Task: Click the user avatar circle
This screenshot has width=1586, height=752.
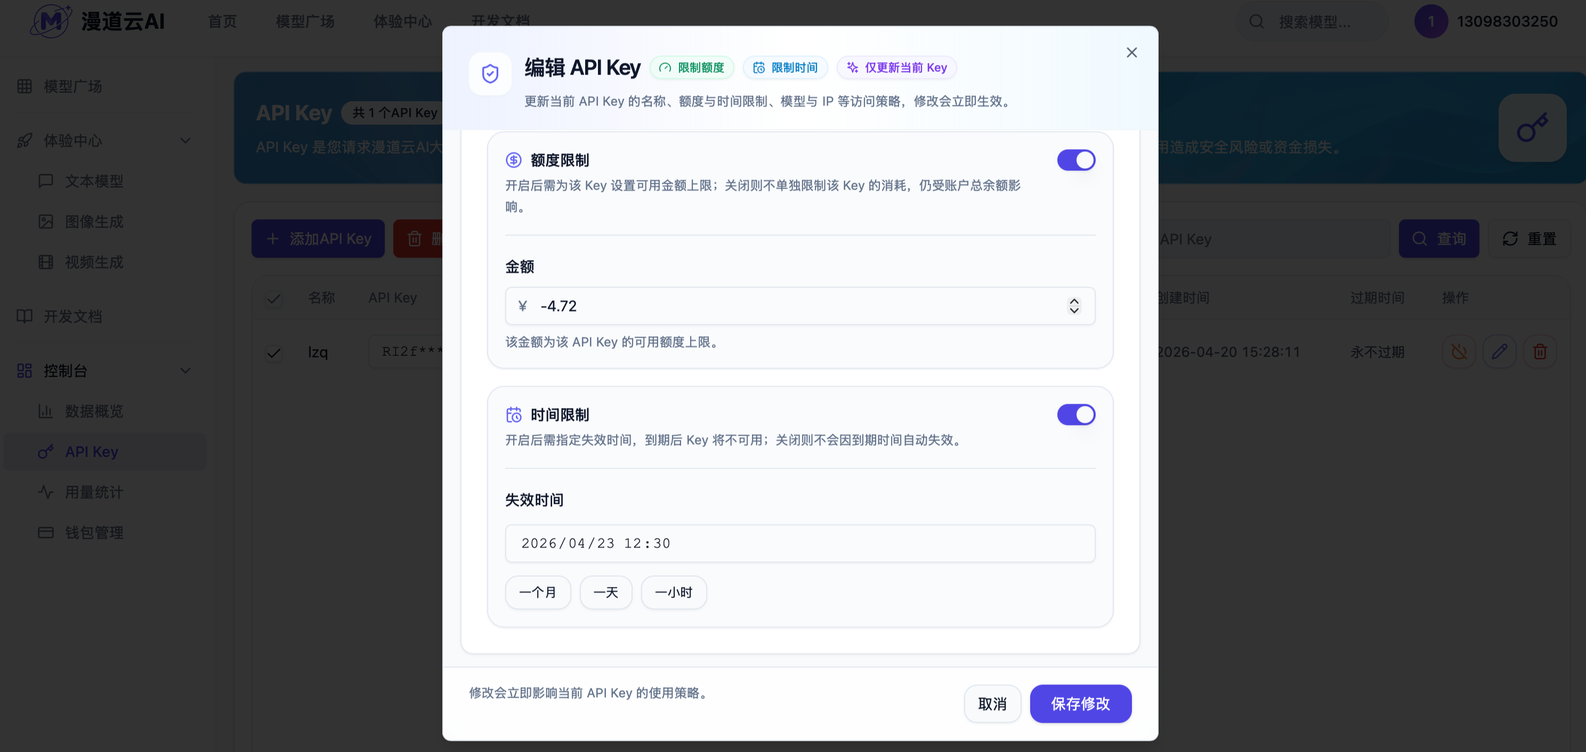Action: (1431, 21)
